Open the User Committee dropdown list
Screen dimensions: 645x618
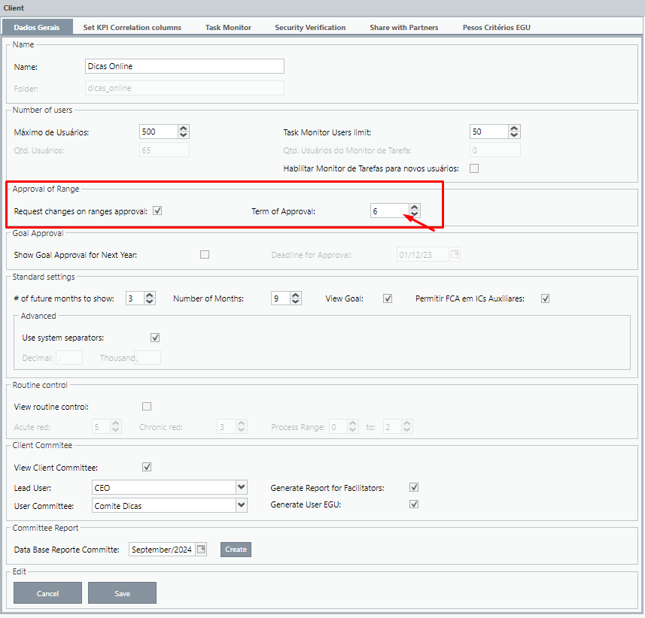(241, 505)
